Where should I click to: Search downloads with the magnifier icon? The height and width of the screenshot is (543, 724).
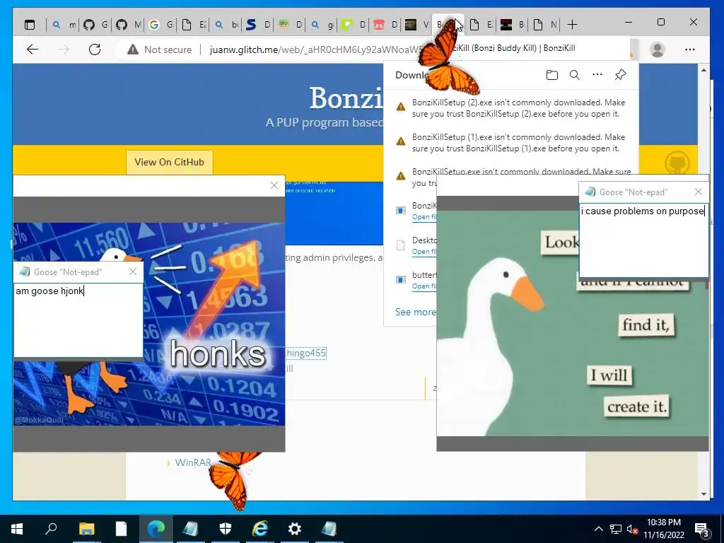574,75
